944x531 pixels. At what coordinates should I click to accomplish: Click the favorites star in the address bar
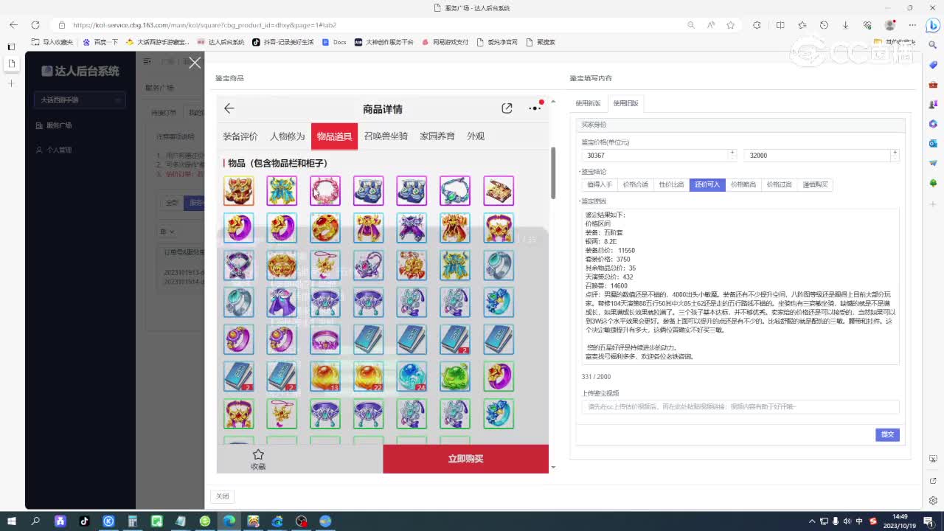point(730,24)
